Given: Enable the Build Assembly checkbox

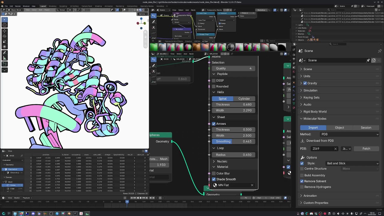Looking at the screenshot, I should click(x=302, y=175).
